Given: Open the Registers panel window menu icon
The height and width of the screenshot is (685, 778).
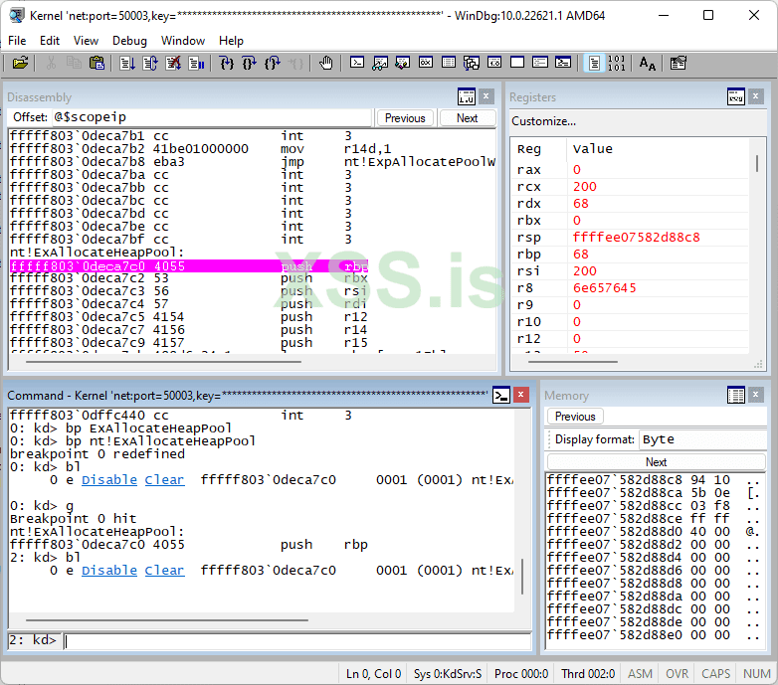Looking at the screenshot, I should click(x=735, y=96).
